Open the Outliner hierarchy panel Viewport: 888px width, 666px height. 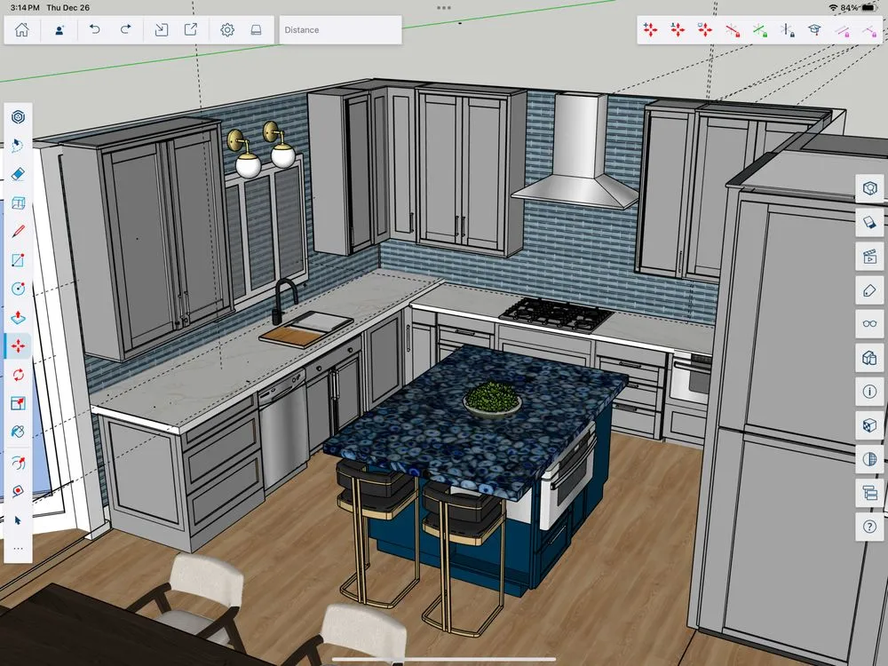869,492
